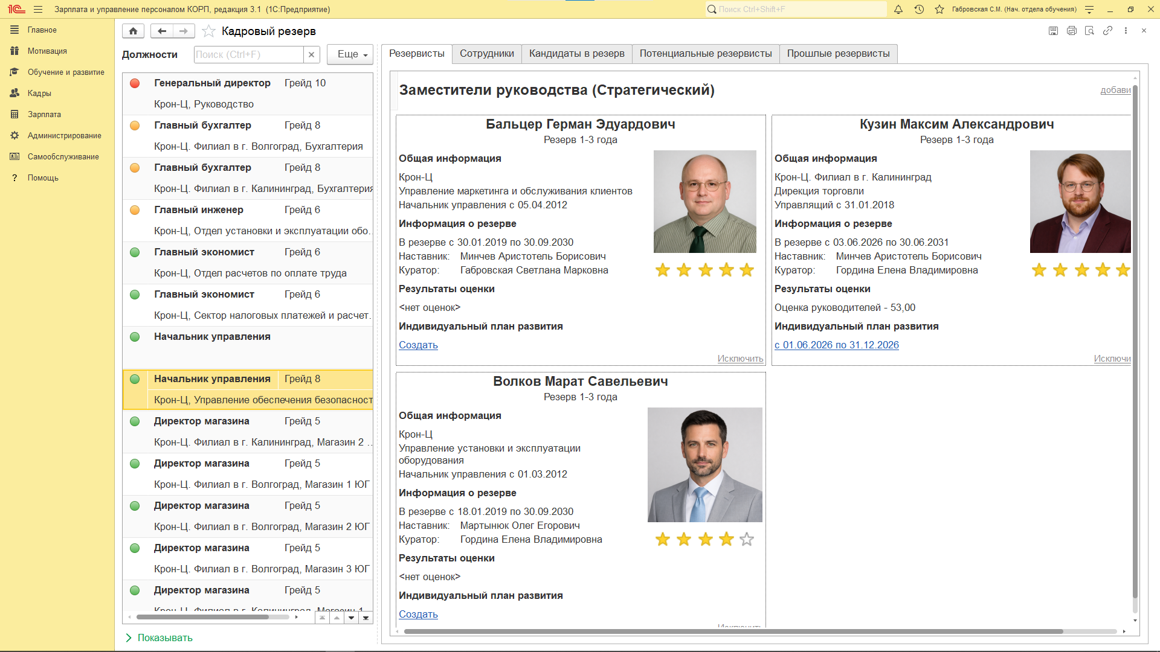Copy link to this form icon
This screenshot has height=652, width=1160.
(x=1107, y=31)
